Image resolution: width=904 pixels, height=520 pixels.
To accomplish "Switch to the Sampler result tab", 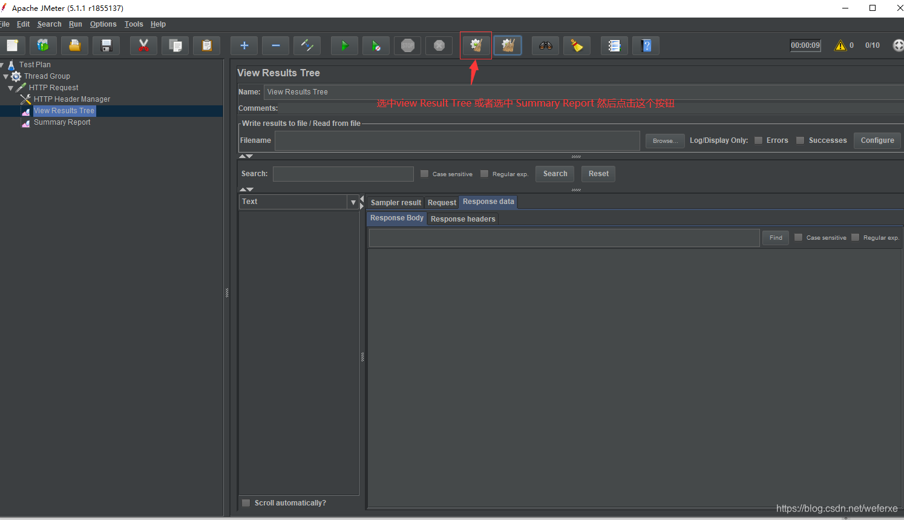I will pyautogui.click(x=396, y=203).
